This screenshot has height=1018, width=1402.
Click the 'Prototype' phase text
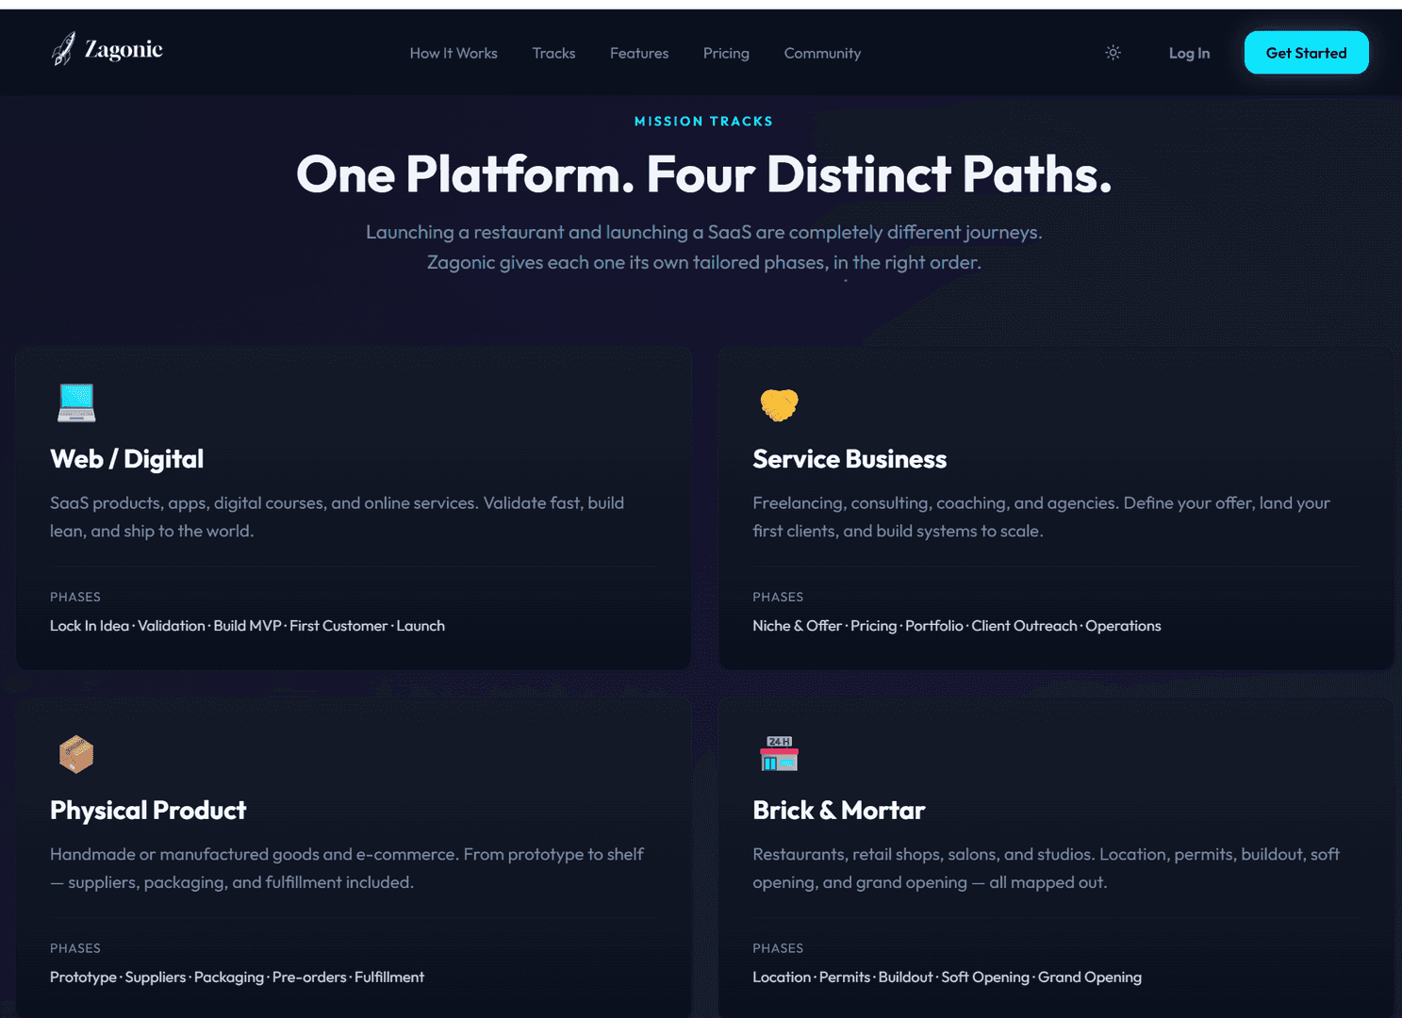click(x=83, y=977)
